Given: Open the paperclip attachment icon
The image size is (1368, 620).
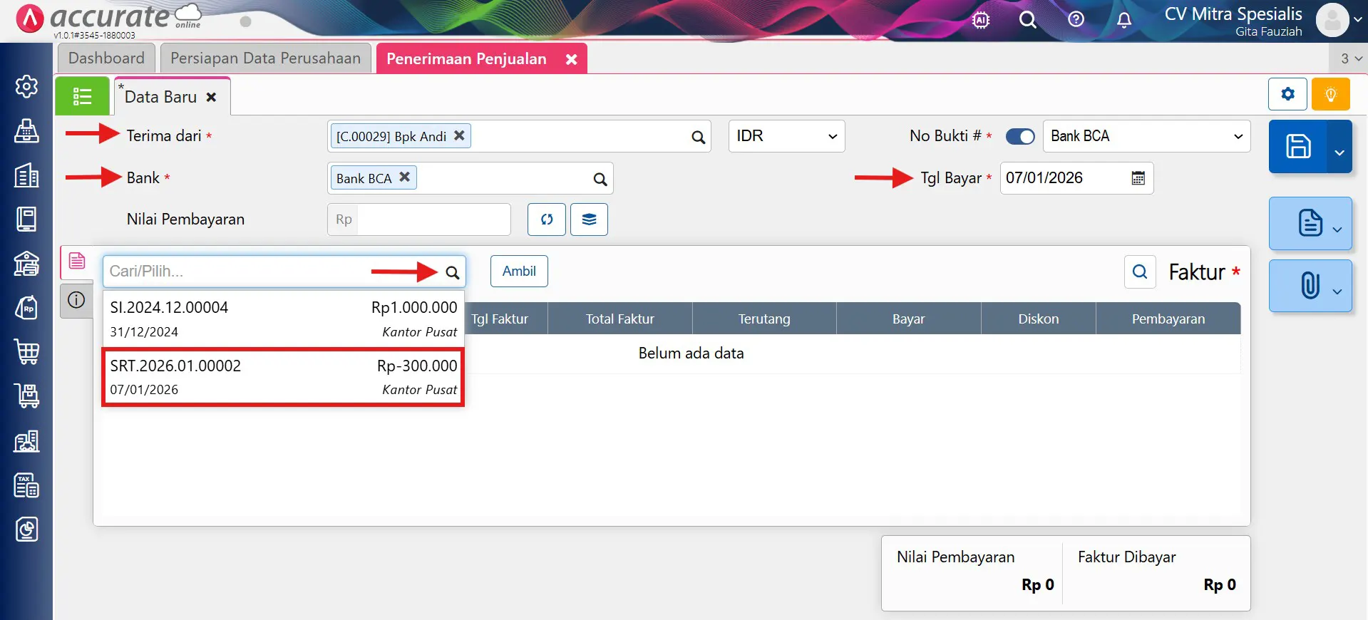Looking at the screenshot, I should tap(1310, 286).
